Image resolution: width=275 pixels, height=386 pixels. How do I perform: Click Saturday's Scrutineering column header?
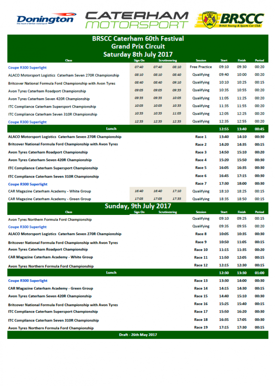tap(168, 60)
